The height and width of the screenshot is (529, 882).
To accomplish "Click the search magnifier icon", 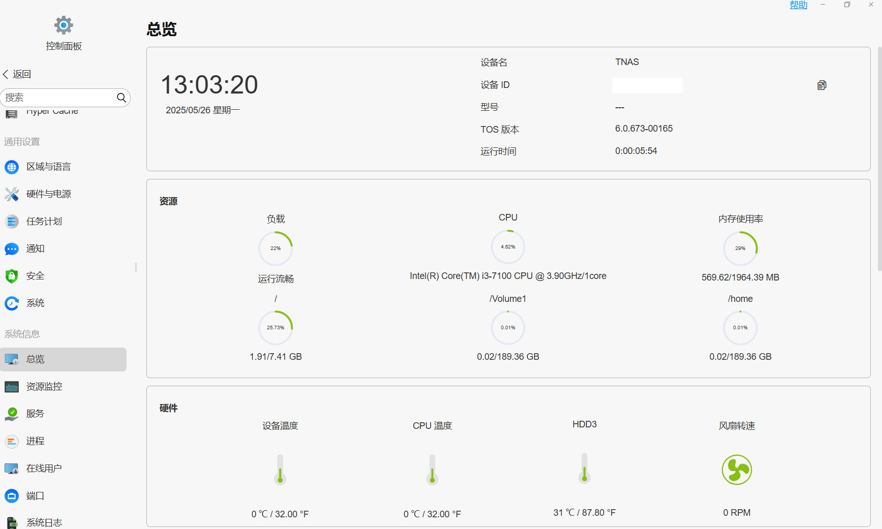I will (121, 98).
